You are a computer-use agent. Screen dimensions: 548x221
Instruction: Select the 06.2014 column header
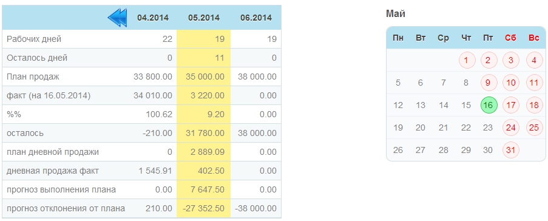(256, 18)
